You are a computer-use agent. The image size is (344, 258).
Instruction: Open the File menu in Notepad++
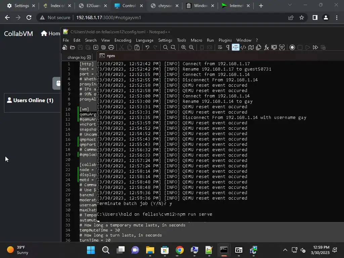point(66,40)
